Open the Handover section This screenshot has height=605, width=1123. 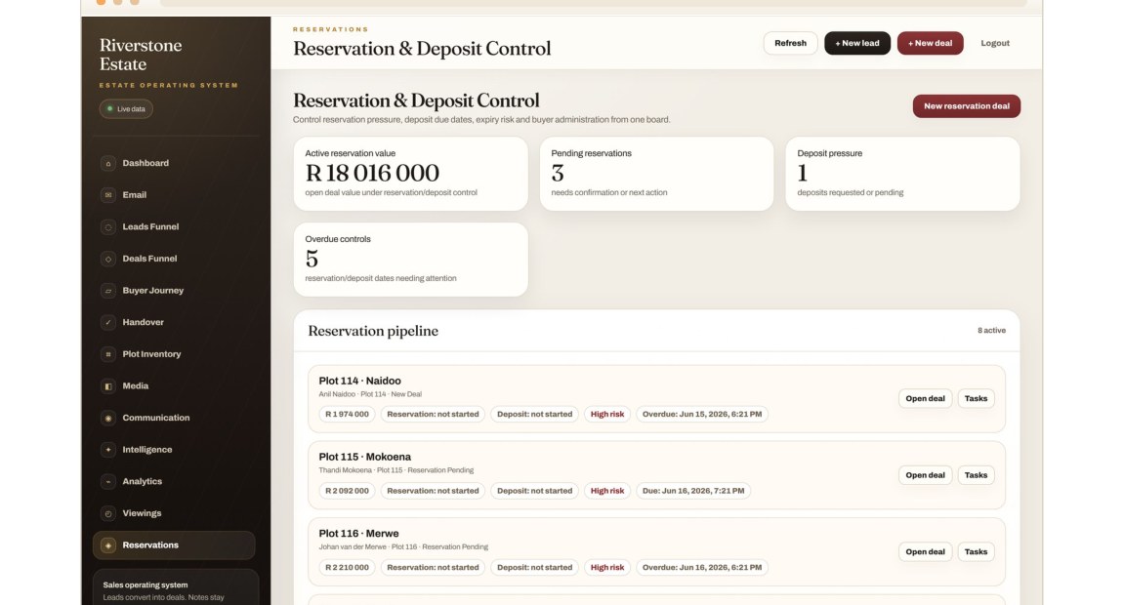coord(174,322)
